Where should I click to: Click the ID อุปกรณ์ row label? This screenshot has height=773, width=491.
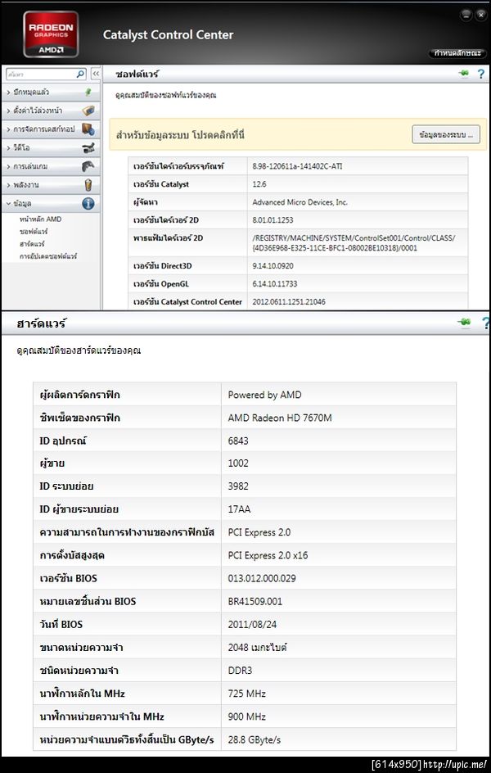coord(62,441)
